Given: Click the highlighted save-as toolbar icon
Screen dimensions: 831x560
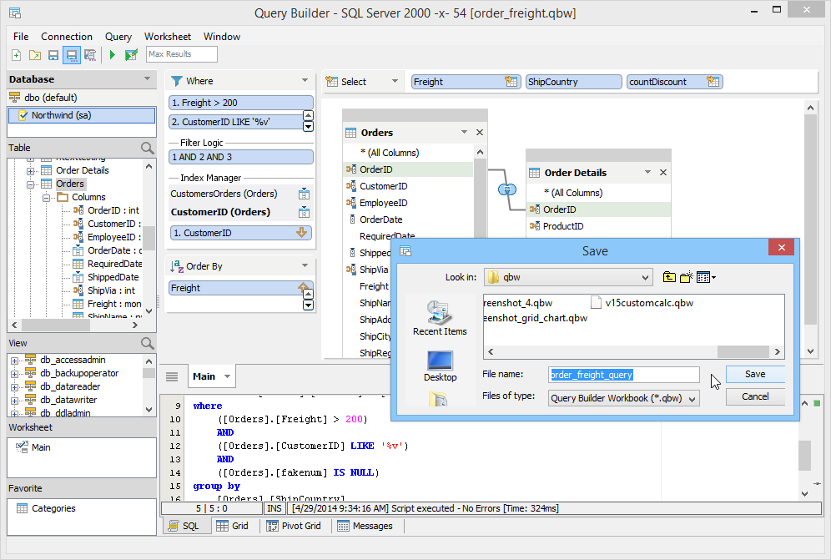Looking at the screenshot, I should click(x=72, y=54).
